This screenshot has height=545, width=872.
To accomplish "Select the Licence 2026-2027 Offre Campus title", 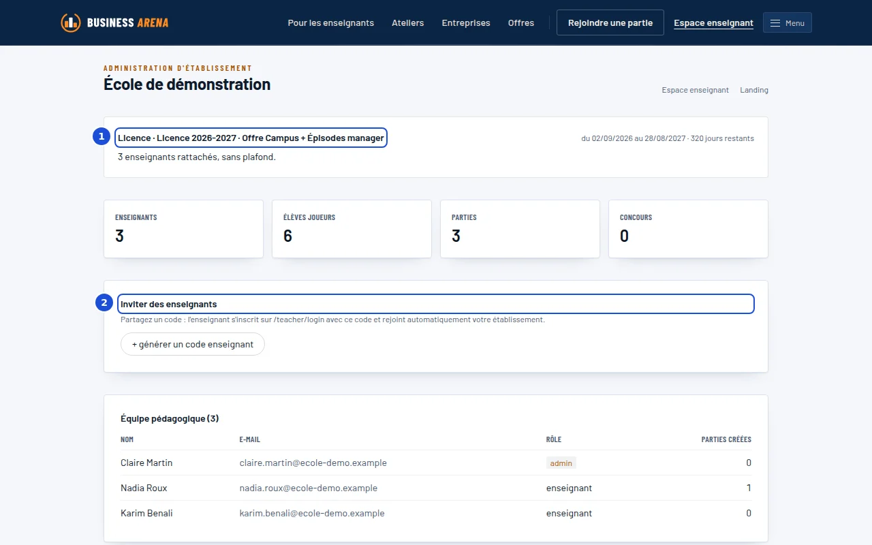I will tap(251, 138).
